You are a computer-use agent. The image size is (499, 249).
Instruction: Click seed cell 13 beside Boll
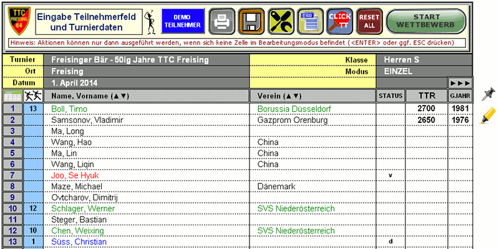coord(33,109)
